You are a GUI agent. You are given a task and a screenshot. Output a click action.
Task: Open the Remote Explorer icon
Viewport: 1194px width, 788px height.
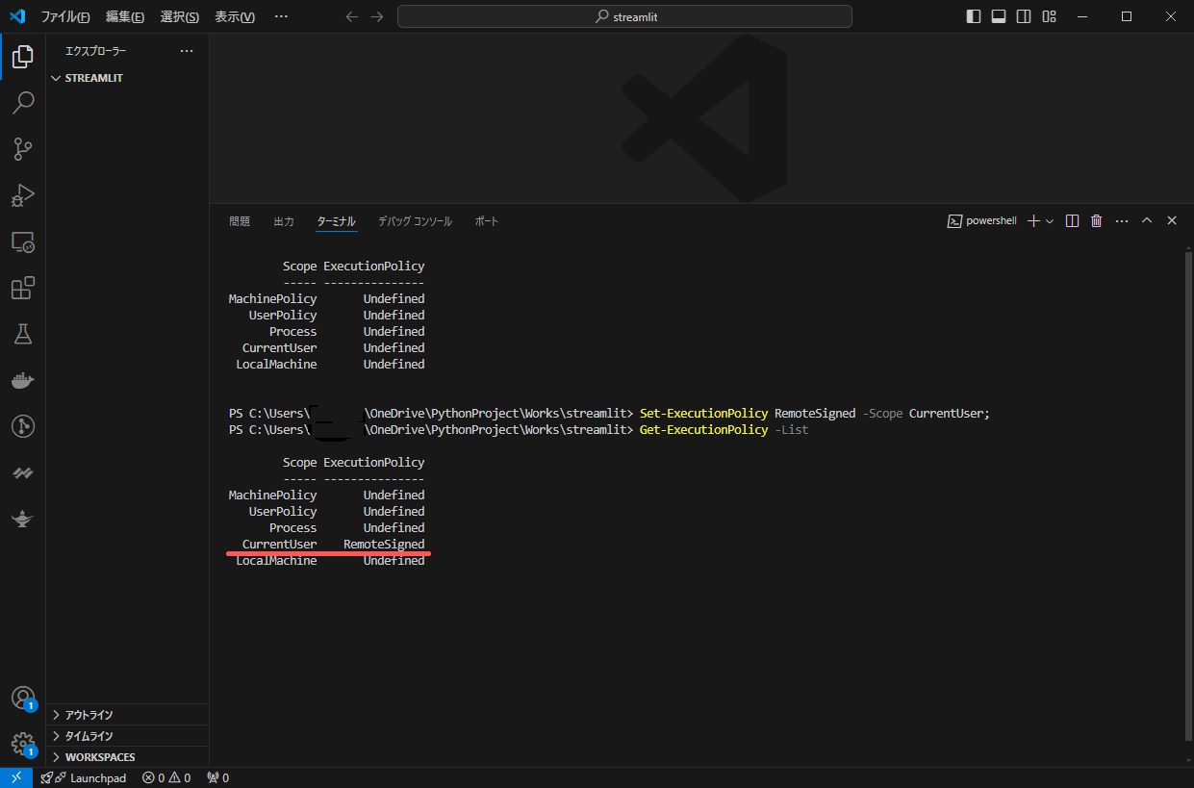[x=23, y=241]
